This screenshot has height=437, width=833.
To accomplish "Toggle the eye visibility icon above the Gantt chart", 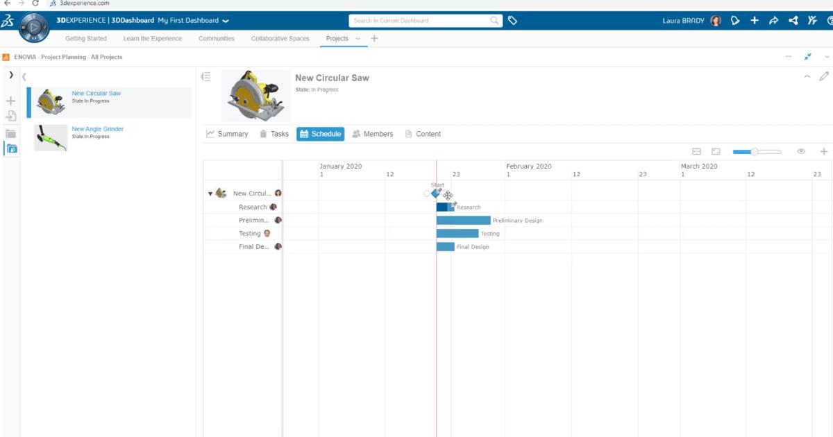I will click(801, 151).
